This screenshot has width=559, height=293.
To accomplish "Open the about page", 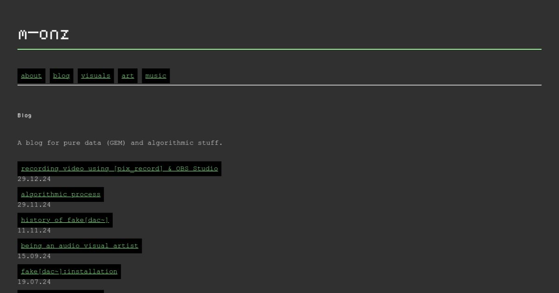I will tap(31, 76).
